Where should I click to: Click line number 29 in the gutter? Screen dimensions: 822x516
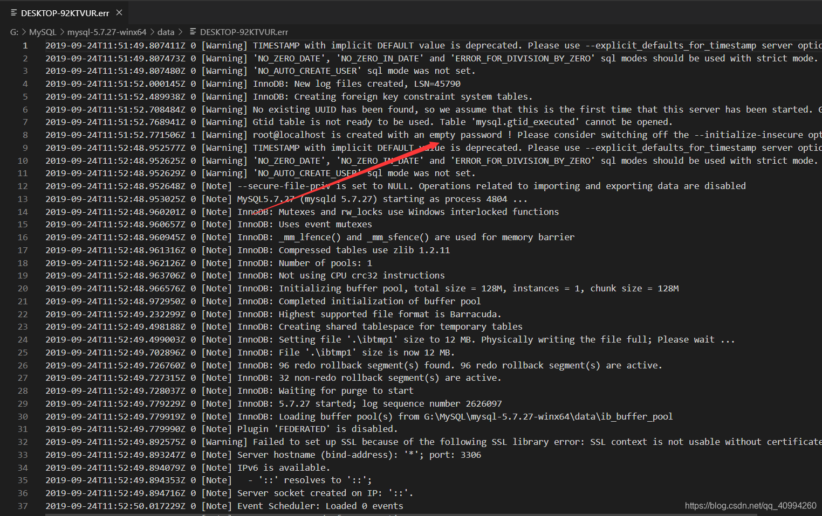click(x=23, y=404)
